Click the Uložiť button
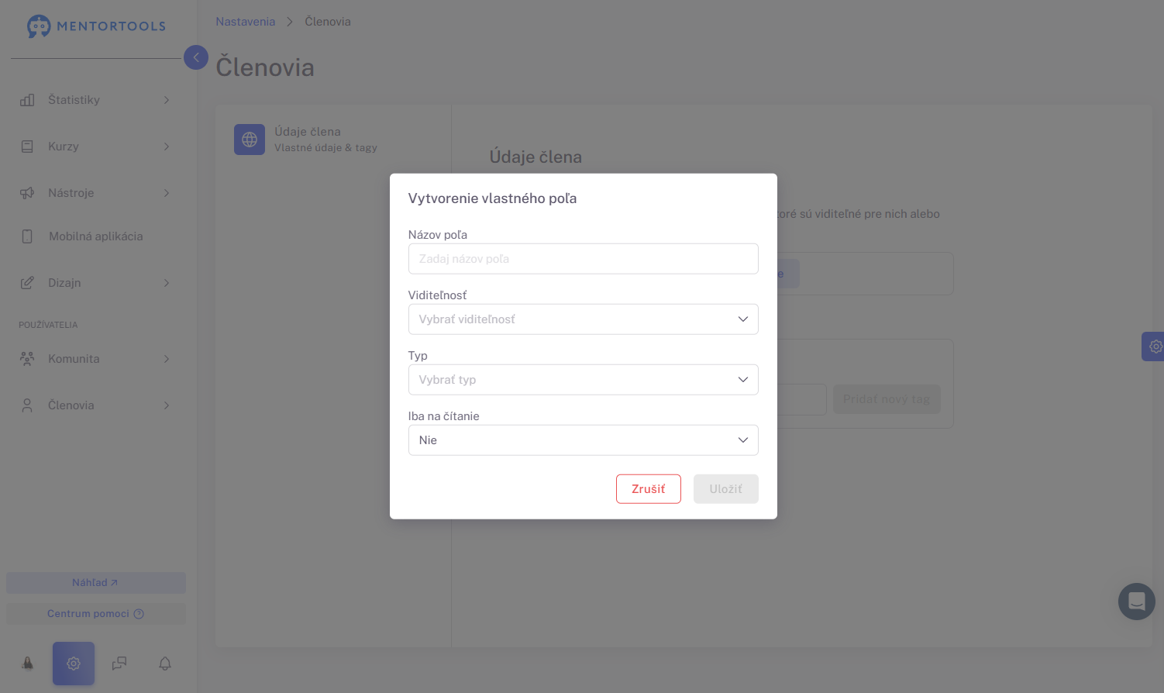This screenshot has width=1164, height=693. 726,489
